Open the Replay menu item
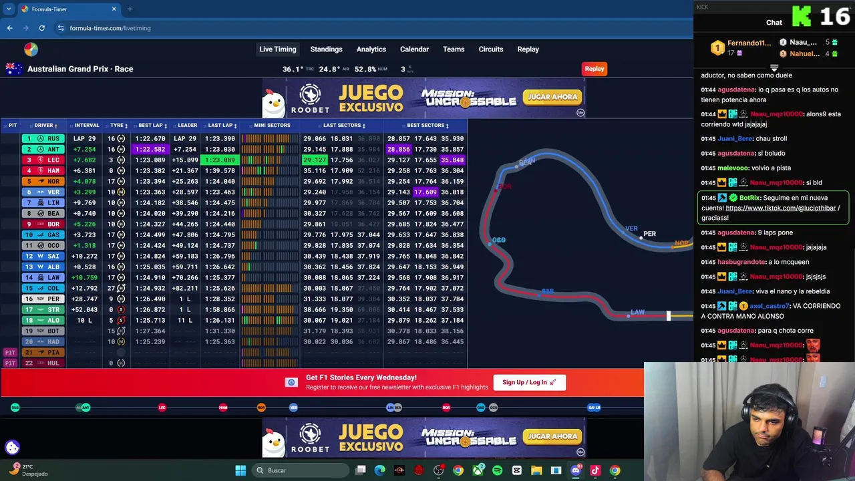Image resolution: width=855 pixels, height=481 pixels. coord(528,49)
